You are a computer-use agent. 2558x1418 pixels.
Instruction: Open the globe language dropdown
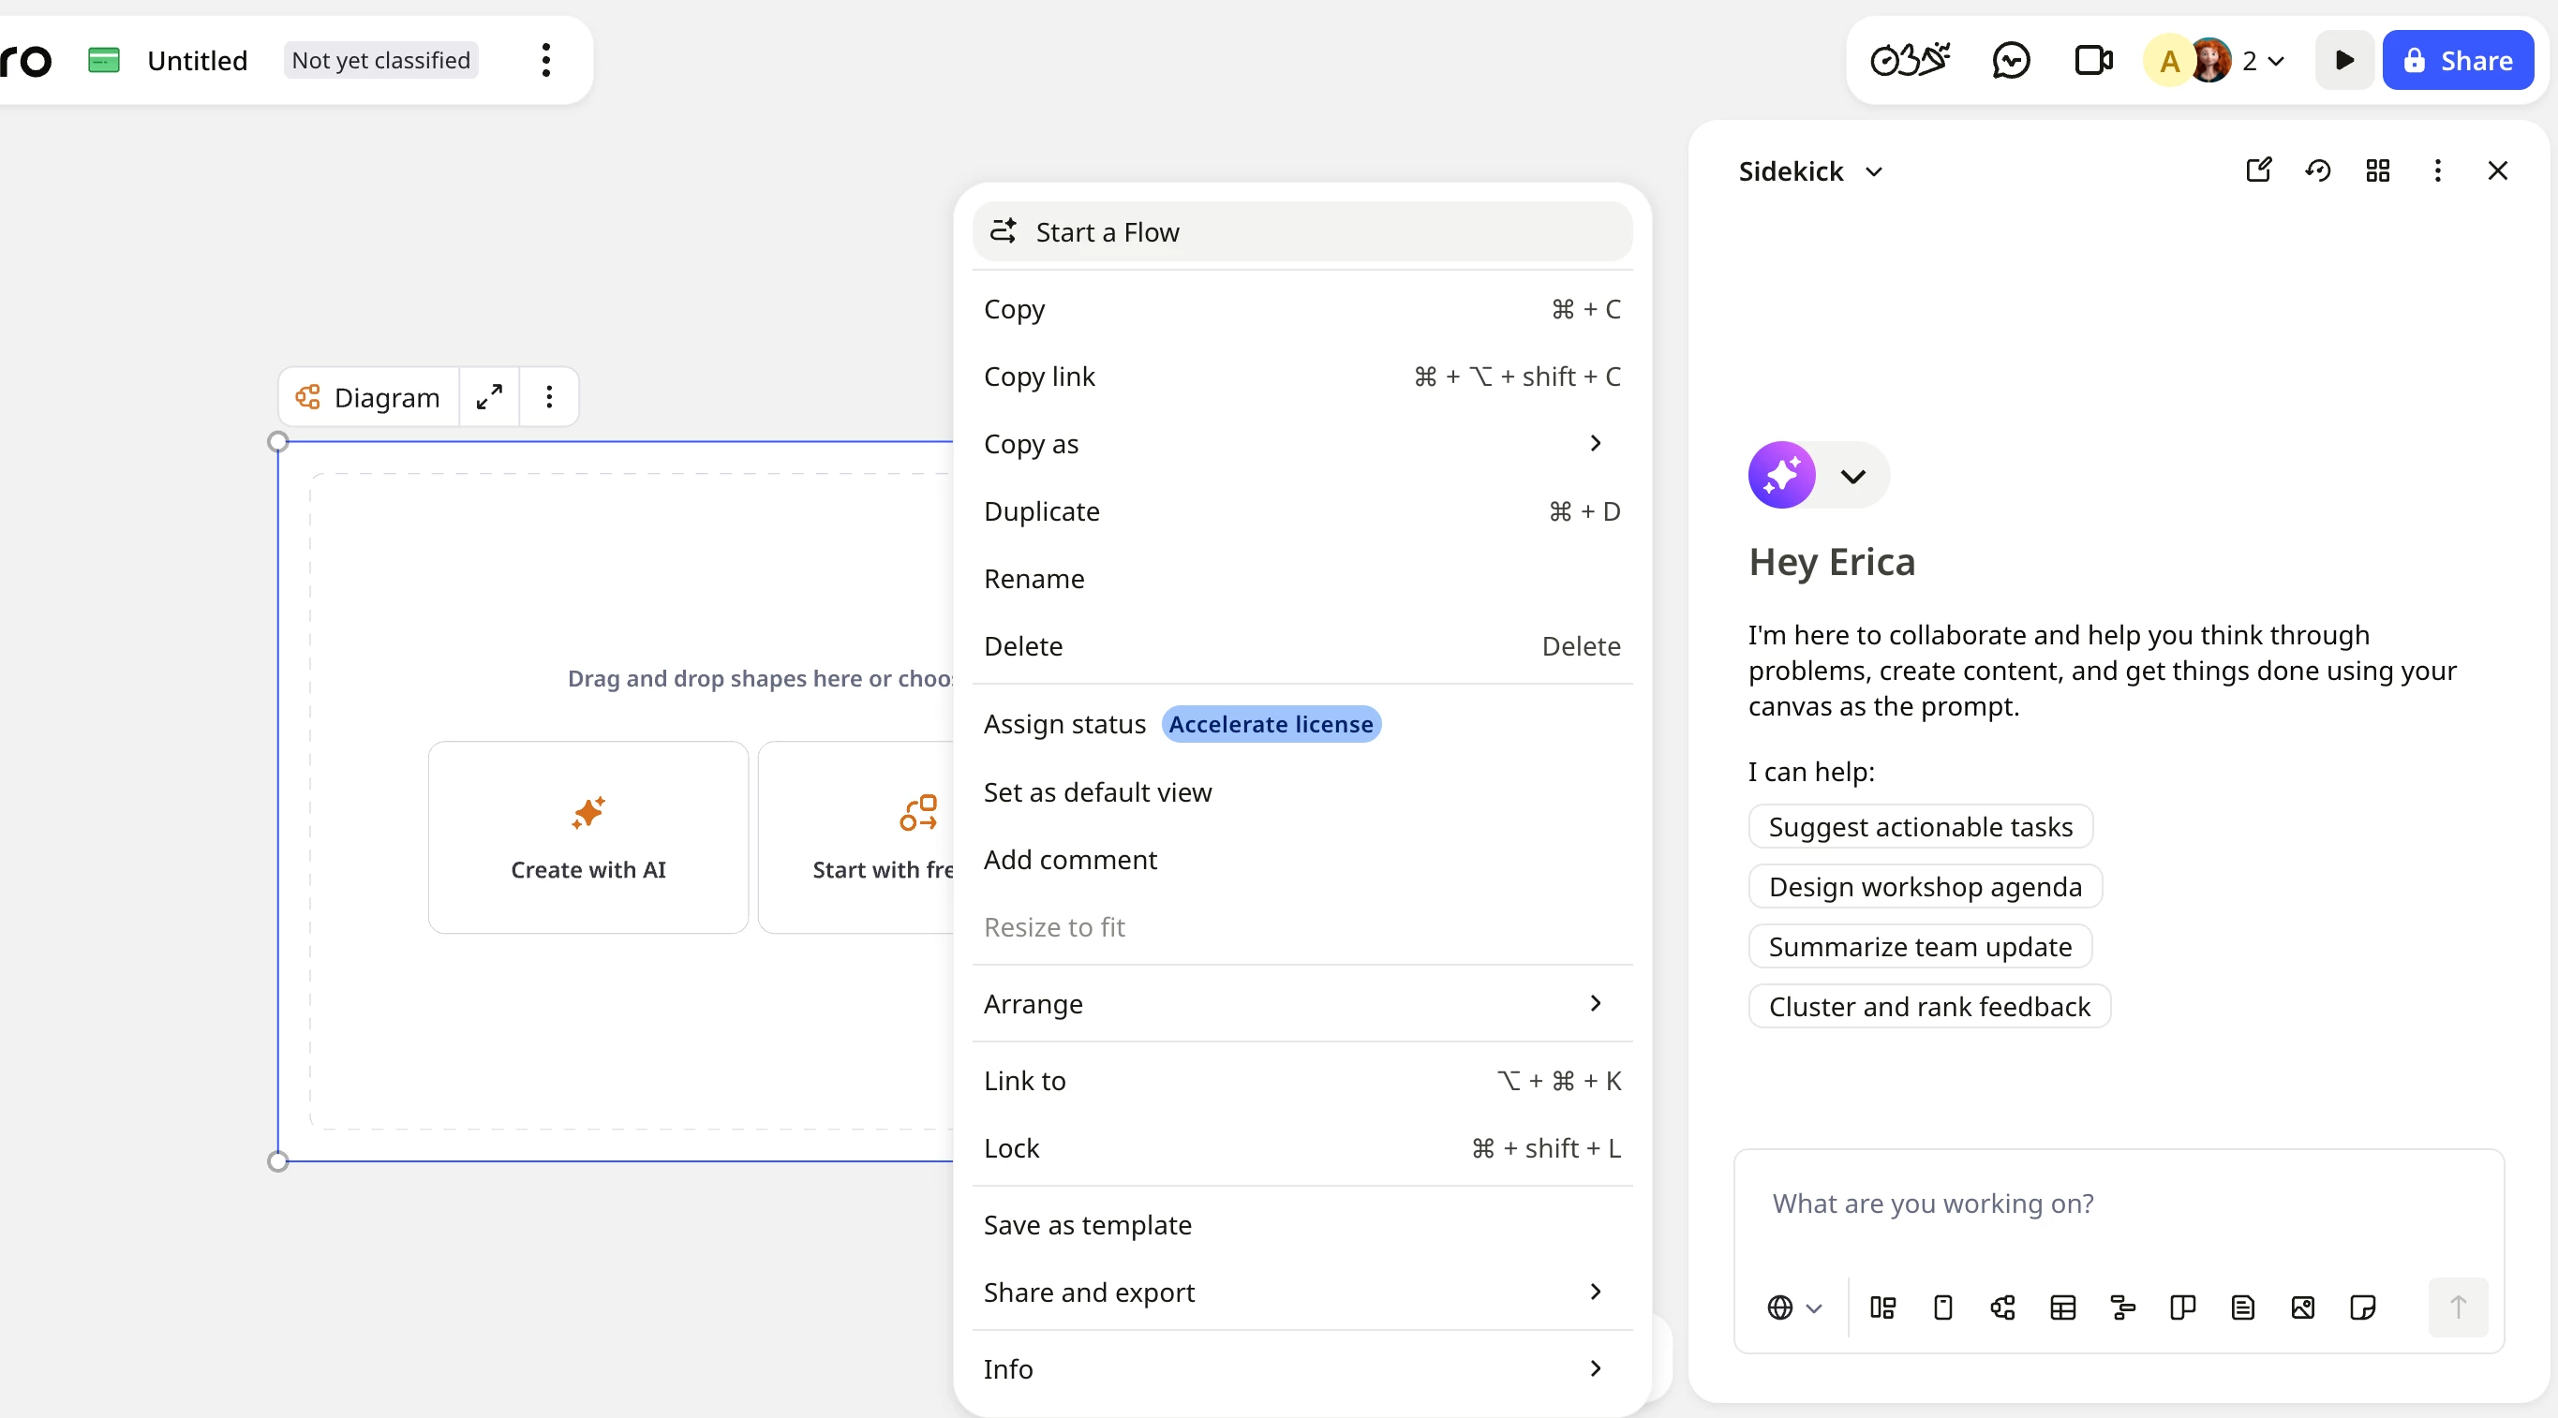[x=1793, y=1307]
